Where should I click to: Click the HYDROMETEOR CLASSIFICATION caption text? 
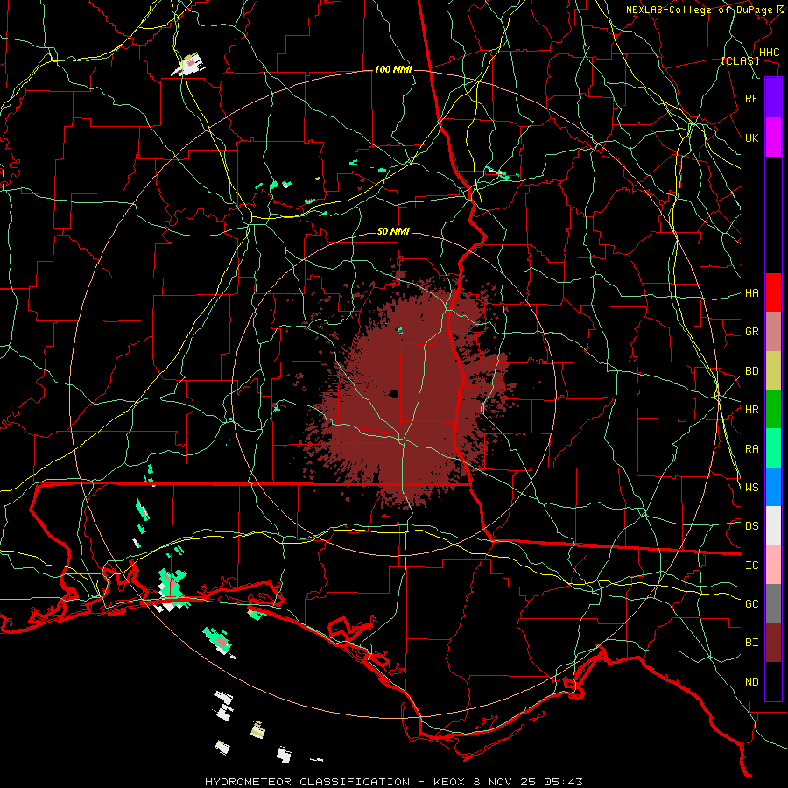[307, 782]
